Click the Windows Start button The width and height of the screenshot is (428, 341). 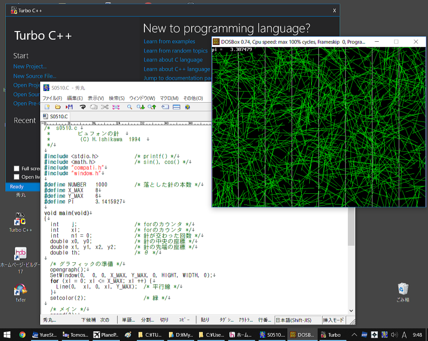7,335
